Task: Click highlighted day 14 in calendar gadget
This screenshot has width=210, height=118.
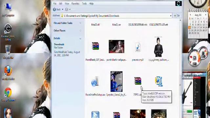Action: click(x=189, y=28)
